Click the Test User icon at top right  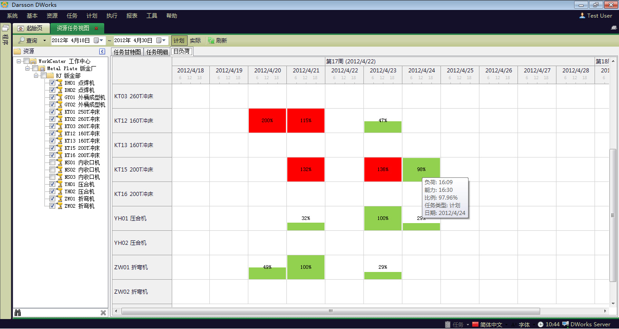[x=582, y=15]
